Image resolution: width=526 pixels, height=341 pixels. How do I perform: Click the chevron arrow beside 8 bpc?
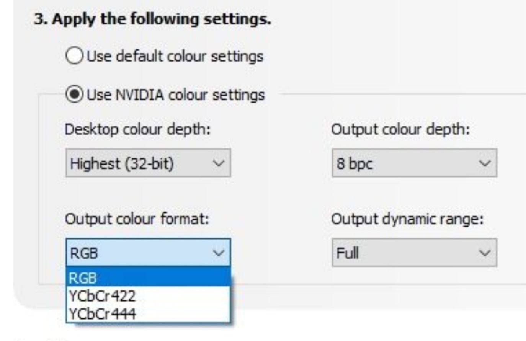point(485,163)
